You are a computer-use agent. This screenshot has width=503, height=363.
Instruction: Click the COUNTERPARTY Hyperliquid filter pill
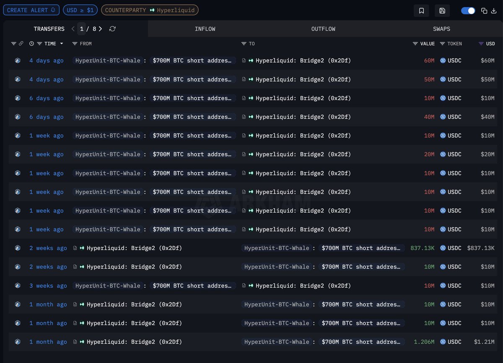(x=150, y=10)
